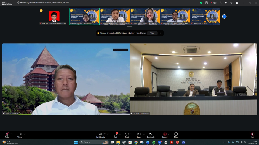Open Host tools shield
259x145 pixels.
pyautogui.click(x=151, y=135)
